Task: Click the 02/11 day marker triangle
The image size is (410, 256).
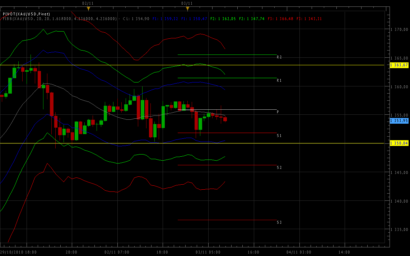Action: 88,8
